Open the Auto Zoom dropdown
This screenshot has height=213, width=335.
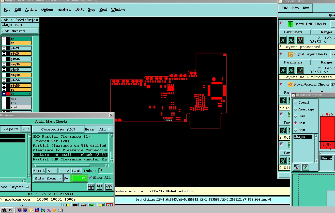coord(48,178)
